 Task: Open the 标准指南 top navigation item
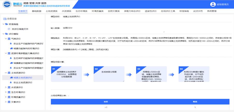184,11
